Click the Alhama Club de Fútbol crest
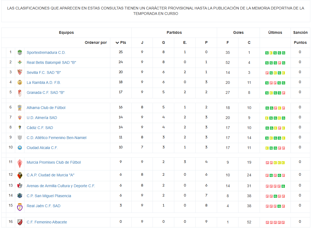 pyautogui.click(x=20, y=108)
